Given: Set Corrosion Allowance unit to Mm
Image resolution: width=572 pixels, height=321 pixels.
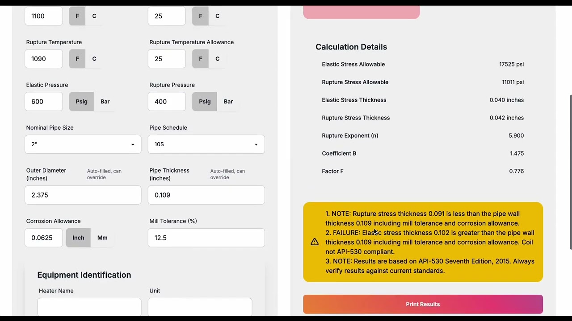Looking at the screenshot, I should coord(102,238).
